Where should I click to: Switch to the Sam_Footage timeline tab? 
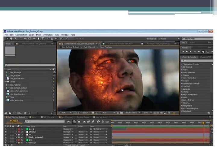tap(66, 117)
